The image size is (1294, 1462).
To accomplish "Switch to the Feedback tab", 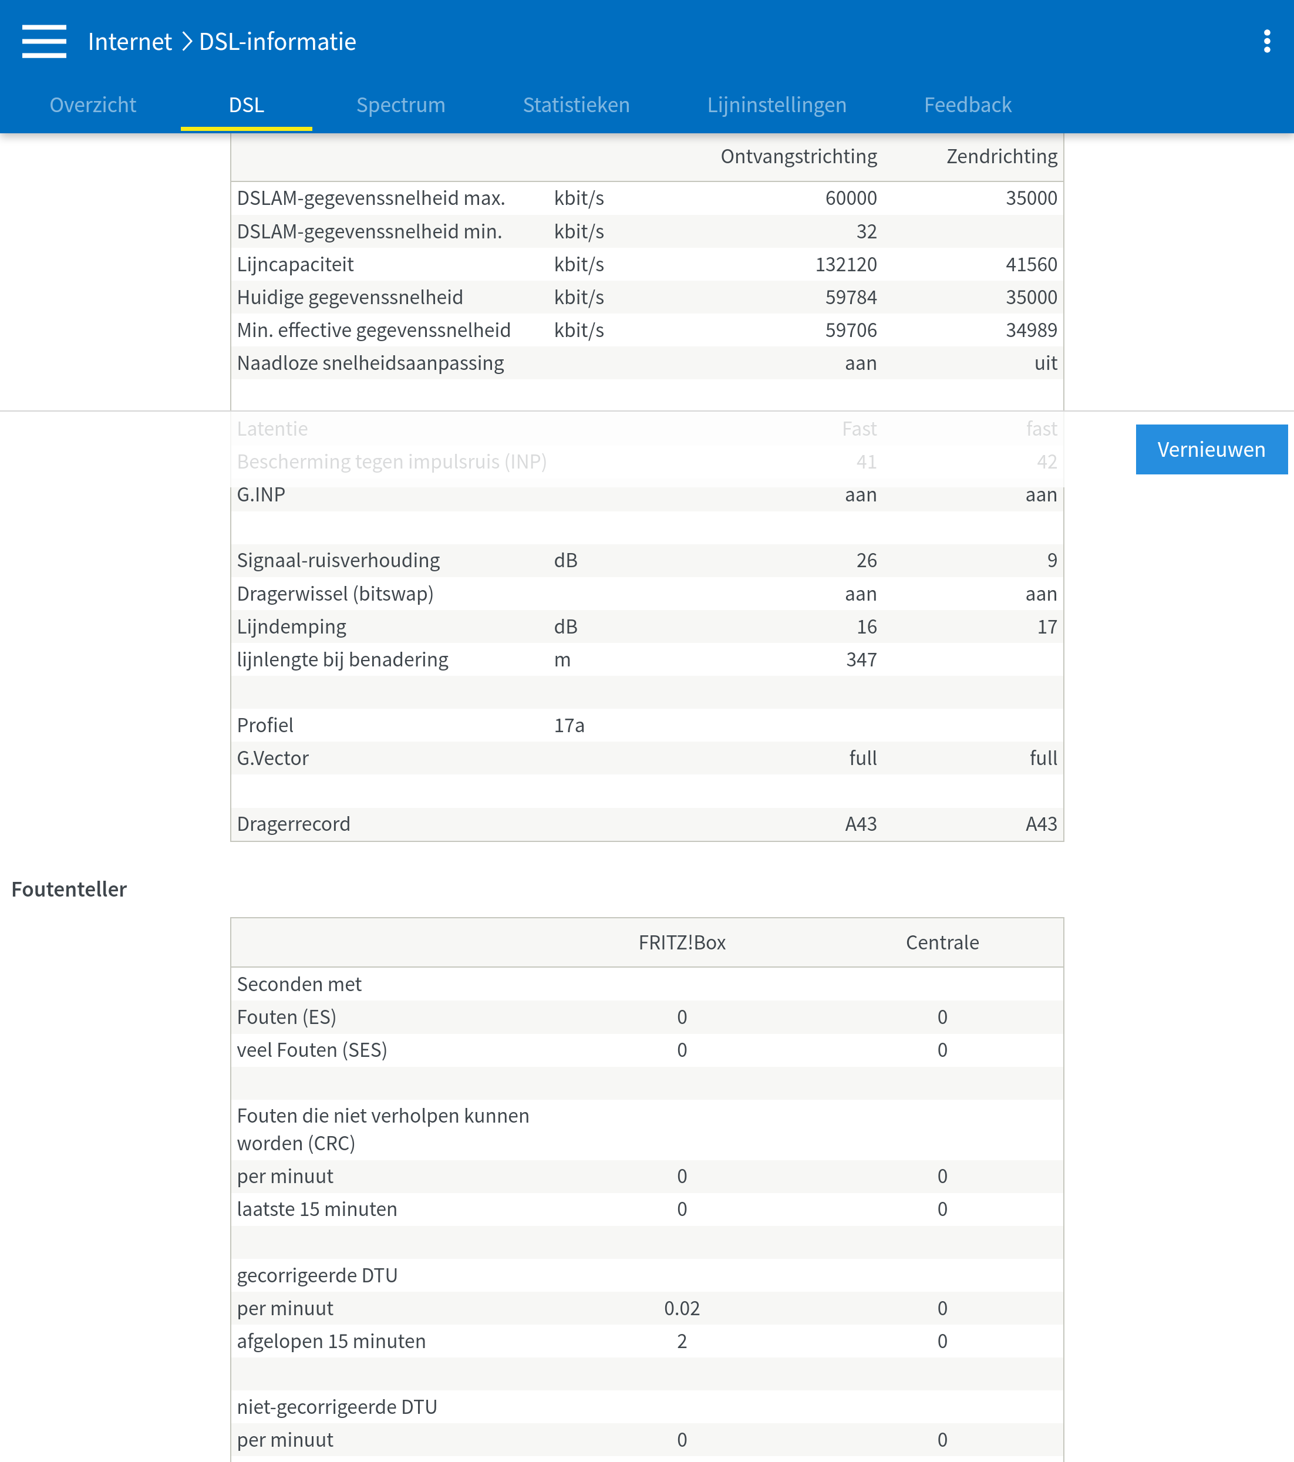I will coord(967,105).
